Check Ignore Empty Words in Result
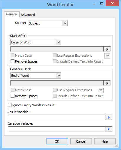Image resolution: width=121 pixels, height=150 pixels. coord(9,105)
